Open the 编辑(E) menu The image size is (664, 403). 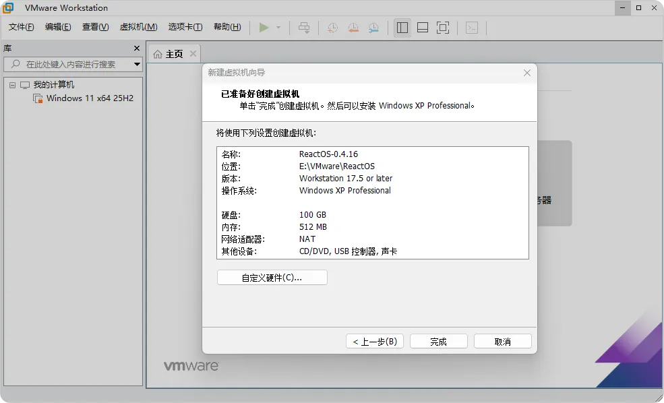tap(58, 27)
